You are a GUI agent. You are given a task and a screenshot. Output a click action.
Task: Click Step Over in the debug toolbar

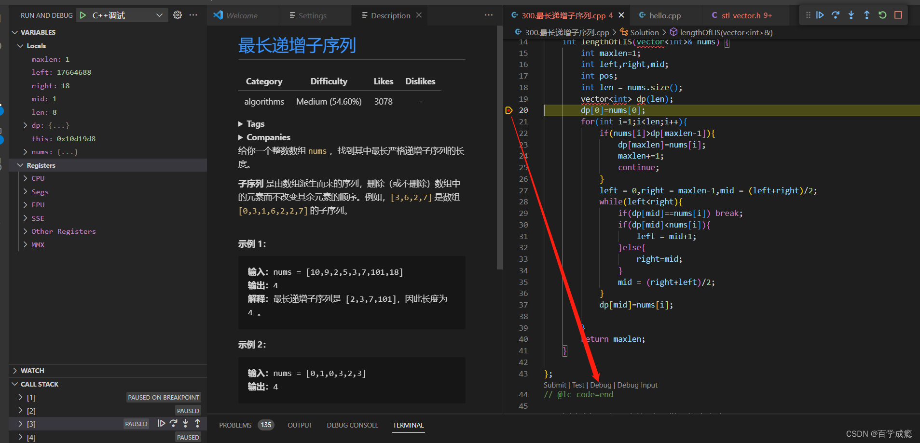836,15
